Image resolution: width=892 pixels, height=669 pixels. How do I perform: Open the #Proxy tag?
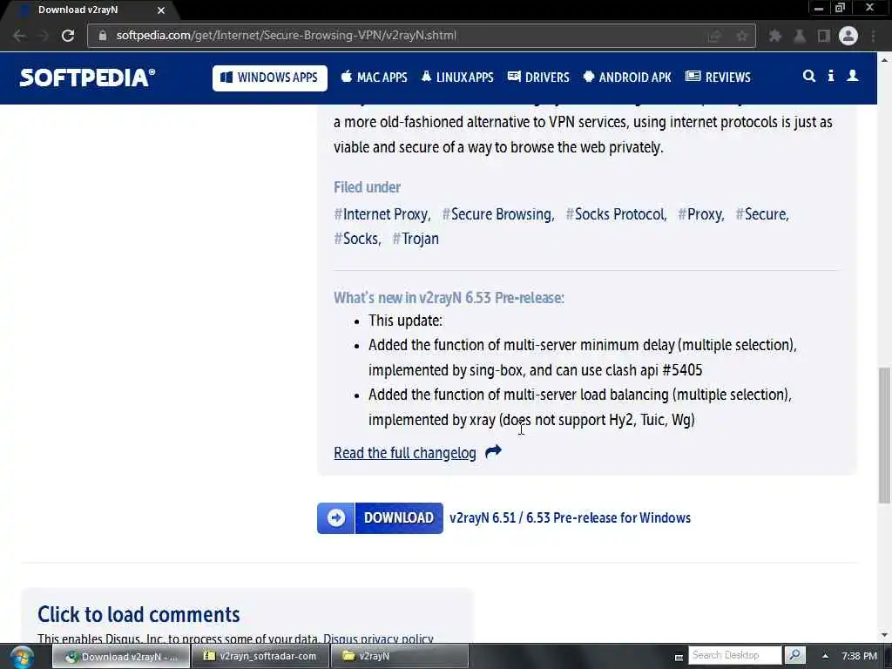click(701, 214)
